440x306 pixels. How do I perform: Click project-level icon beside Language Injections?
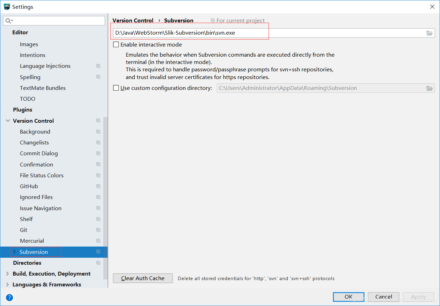(98, 66)
